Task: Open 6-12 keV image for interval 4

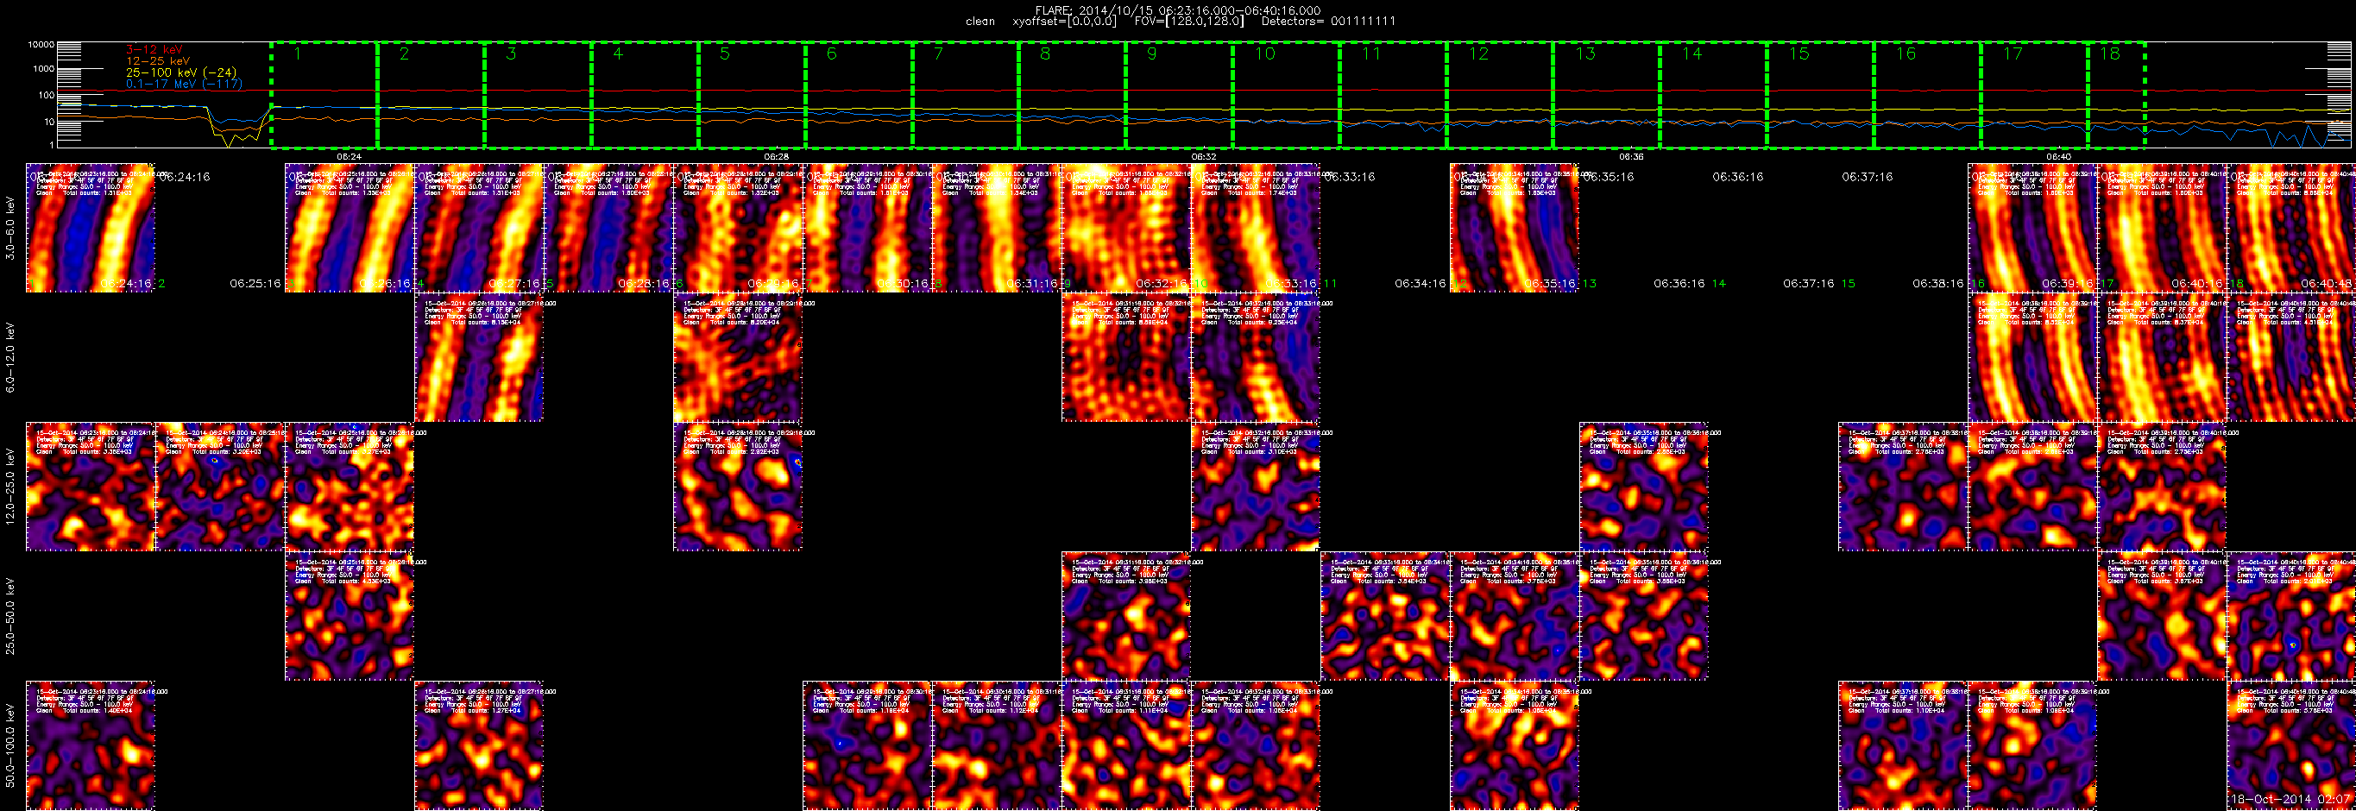Action: point(478,357)
